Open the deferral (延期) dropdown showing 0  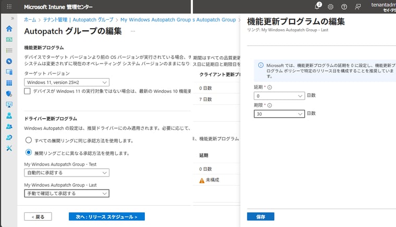point(279,96)
